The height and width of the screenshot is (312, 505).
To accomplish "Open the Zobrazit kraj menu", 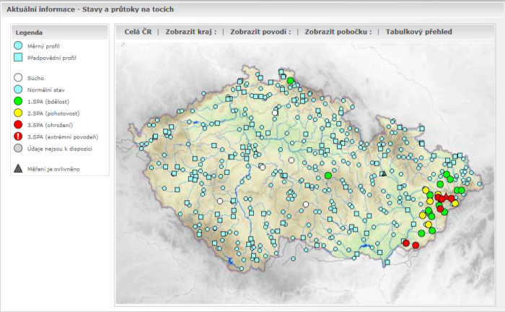I will (190, 32).
